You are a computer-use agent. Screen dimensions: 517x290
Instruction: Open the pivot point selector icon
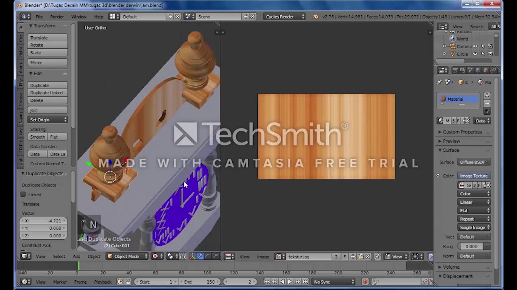pyautogui.click(x=172, y=256)
